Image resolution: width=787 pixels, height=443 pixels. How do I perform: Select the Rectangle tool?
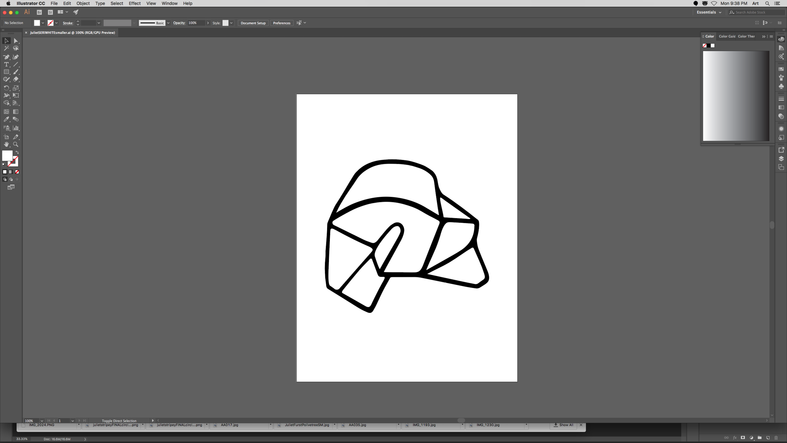[6, 72]
